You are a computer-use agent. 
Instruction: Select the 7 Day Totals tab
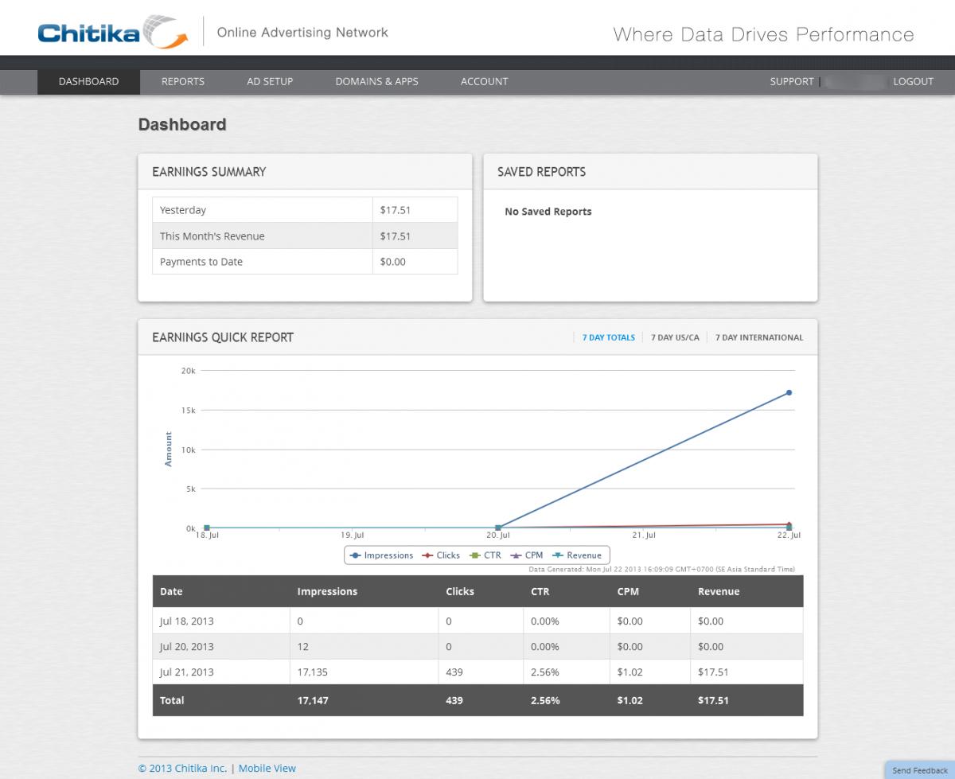click(608, 337)
